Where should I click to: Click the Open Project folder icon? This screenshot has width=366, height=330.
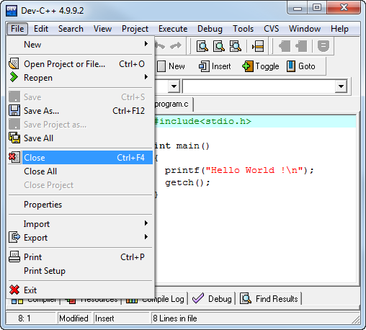[14, 64]
